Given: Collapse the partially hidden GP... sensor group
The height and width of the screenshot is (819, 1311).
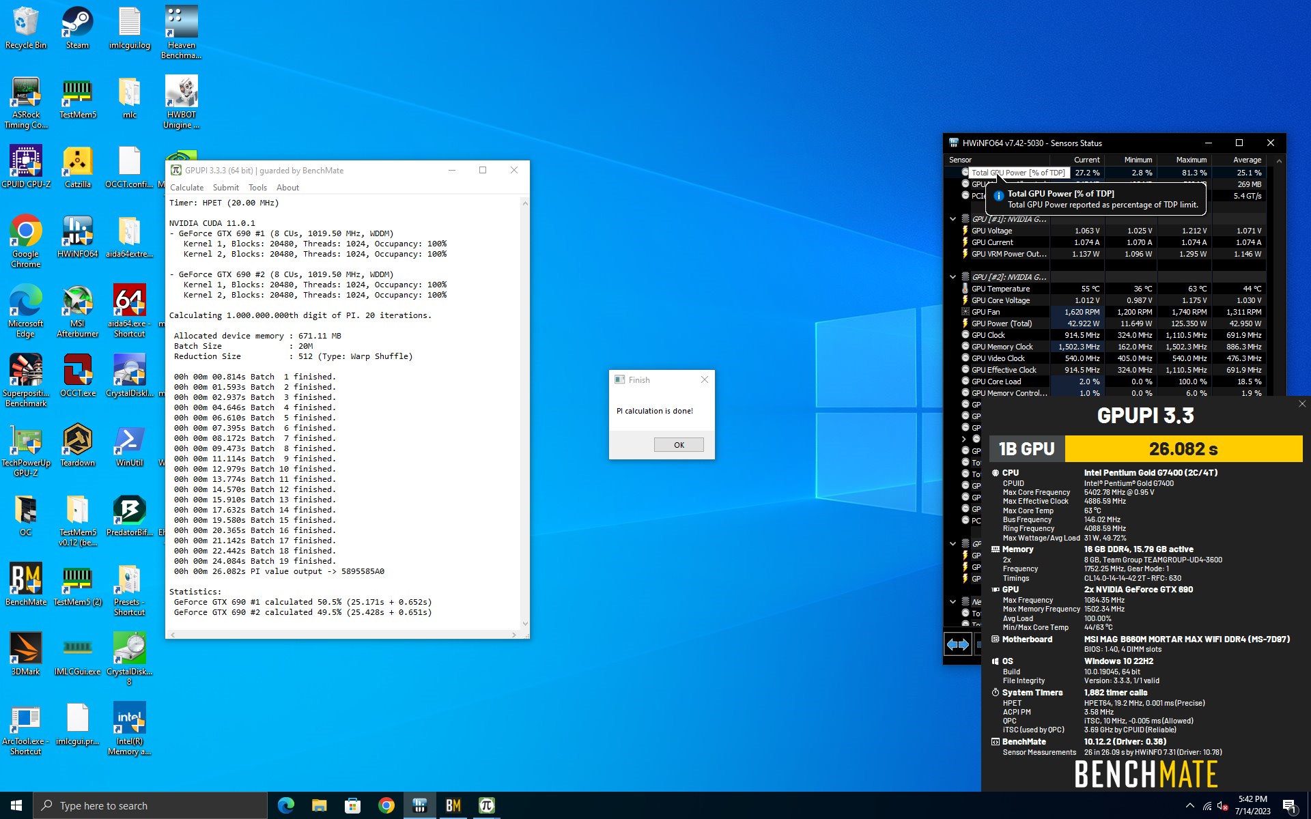Looking at the screenshot, I should (x=953, y=544).
